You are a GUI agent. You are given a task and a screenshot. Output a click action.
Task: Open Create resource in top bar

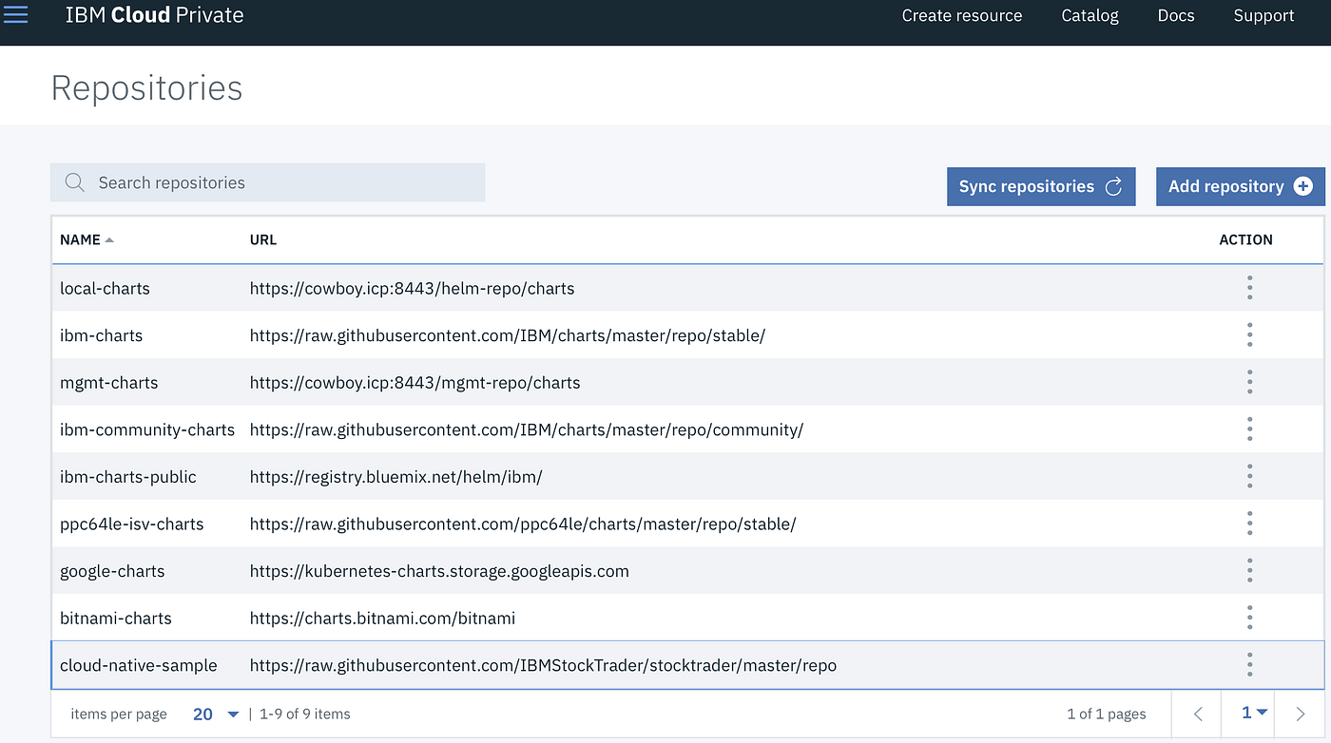pyautogui.click(x=962, y=15)
